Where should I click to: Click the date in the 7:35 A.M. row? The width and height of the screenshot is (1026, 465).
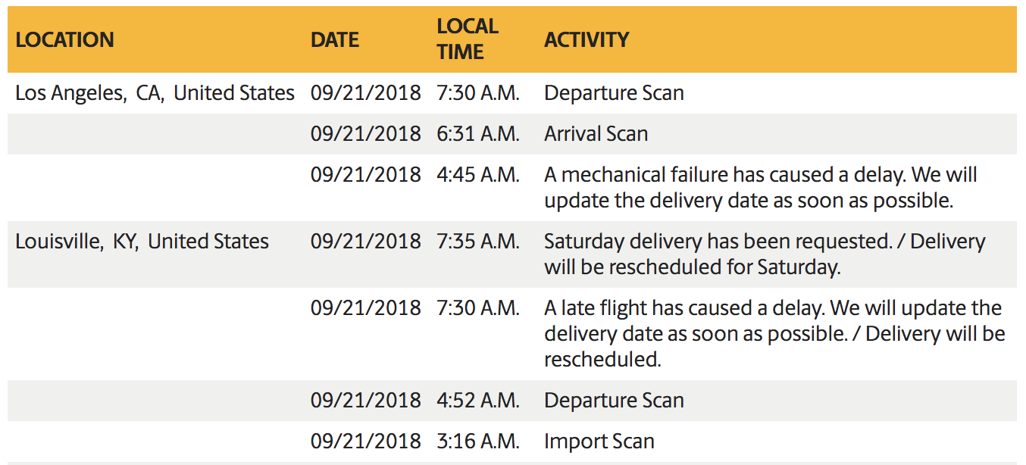pos(365,242)
